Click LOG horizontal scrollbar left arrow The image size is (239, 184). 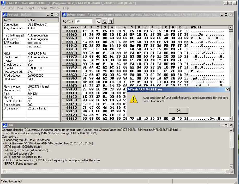(x=4, y=171)
